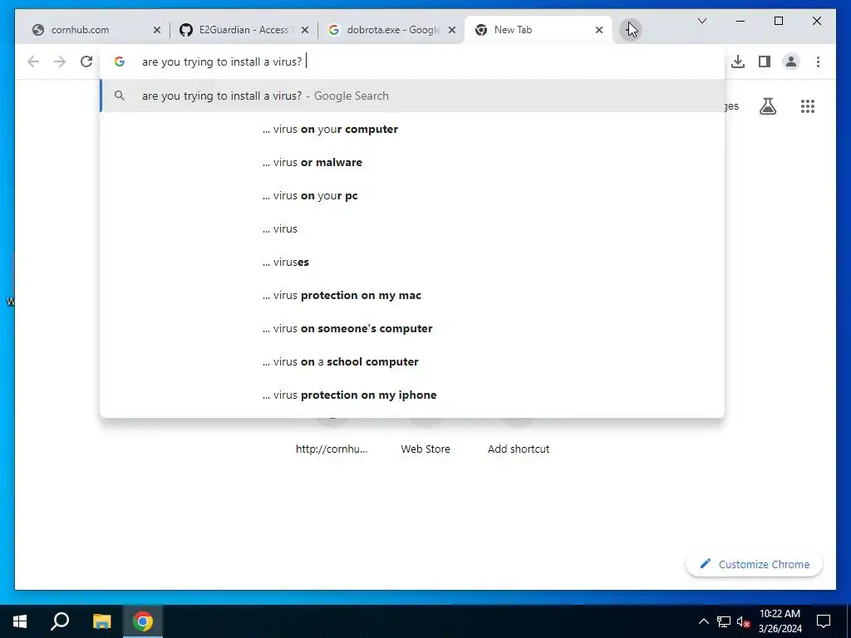Viewport: 851px width, 638px height.
Task: Choose suggestion "virus protection on my mac"
Action: pos(412,295)
